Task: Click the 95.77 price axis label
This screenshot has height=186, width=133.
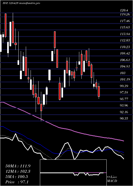Action: tap(124, 99)
